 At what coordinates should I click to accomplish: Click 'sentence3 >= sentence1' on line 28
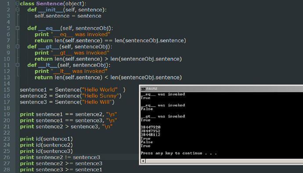coord(69,170)
